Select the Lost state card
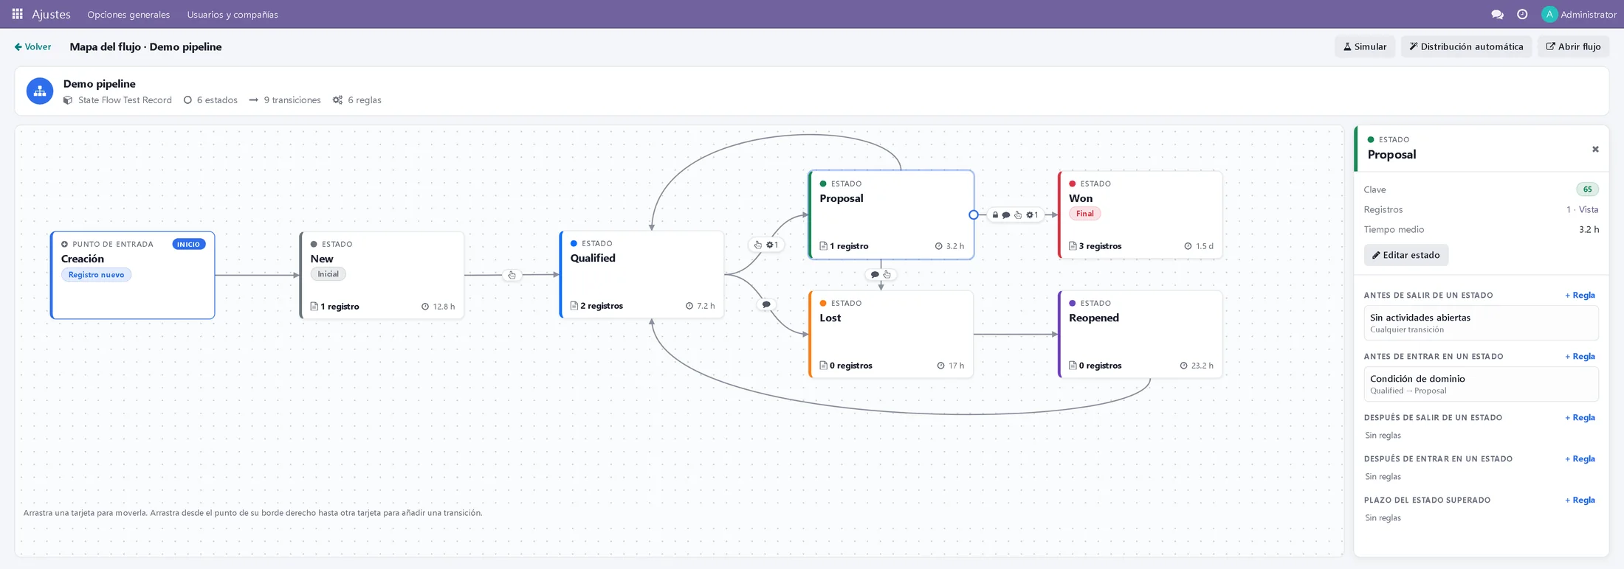This screenshot has width=1624, height=569. 891,334
